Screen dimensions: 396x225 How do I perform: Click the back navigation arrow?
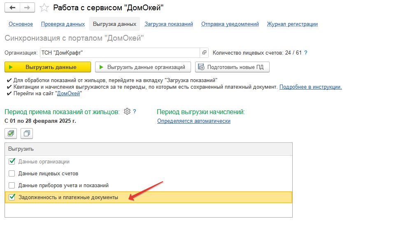(x=12, y=7)
